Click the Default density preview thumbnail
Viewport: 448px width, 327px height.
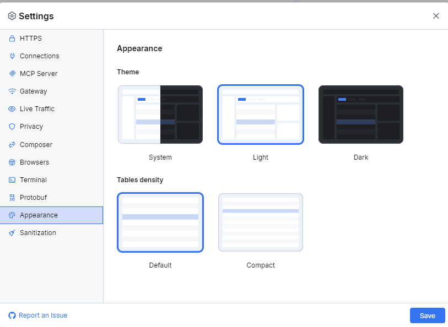pos(160,222)
